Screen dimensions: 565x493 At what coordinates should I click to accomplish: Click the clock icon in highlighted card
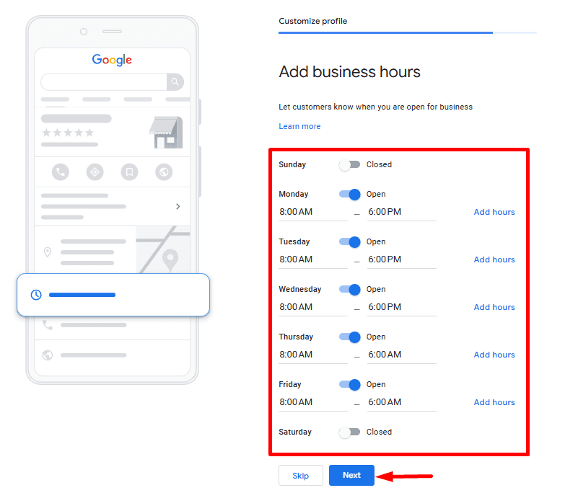click(x=36, y=295)
